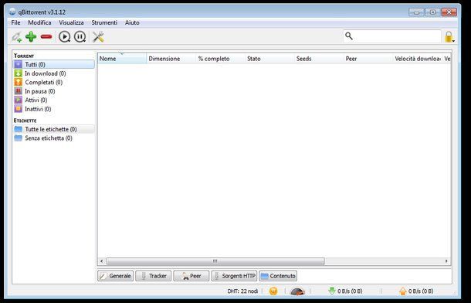Switch to the Tracker tab
Image resolution: width=471 pixels, height=303 pixels.
(153, 276)
